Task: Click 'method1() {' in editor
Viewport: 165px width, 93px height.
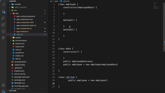Action: click(70, 20)
